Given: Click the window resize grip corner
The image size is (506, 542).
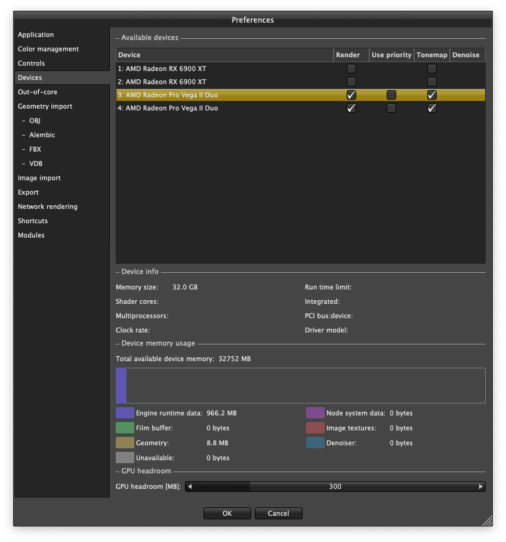Looking at the screenshot, I should tap(488, 521).
